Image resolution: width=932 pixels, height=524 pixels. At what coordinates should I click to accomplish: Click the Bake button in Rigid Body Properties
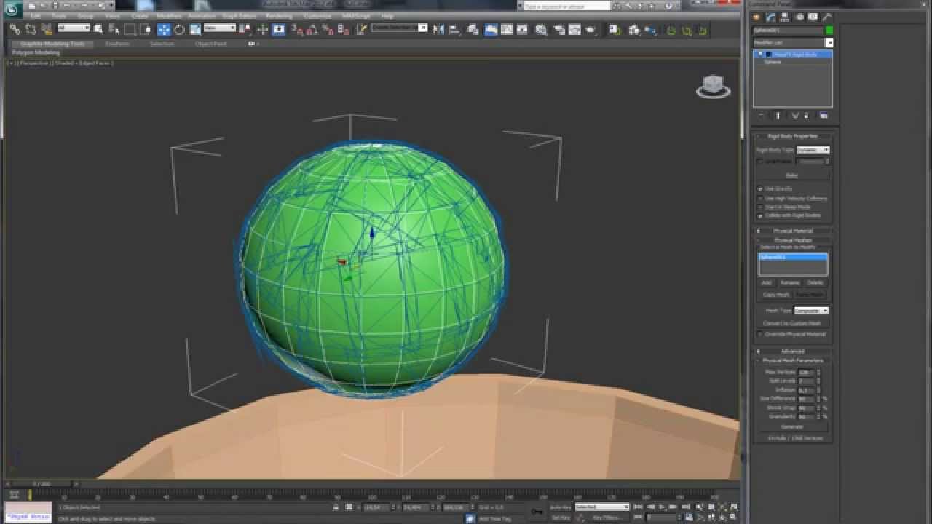[792, 175]
